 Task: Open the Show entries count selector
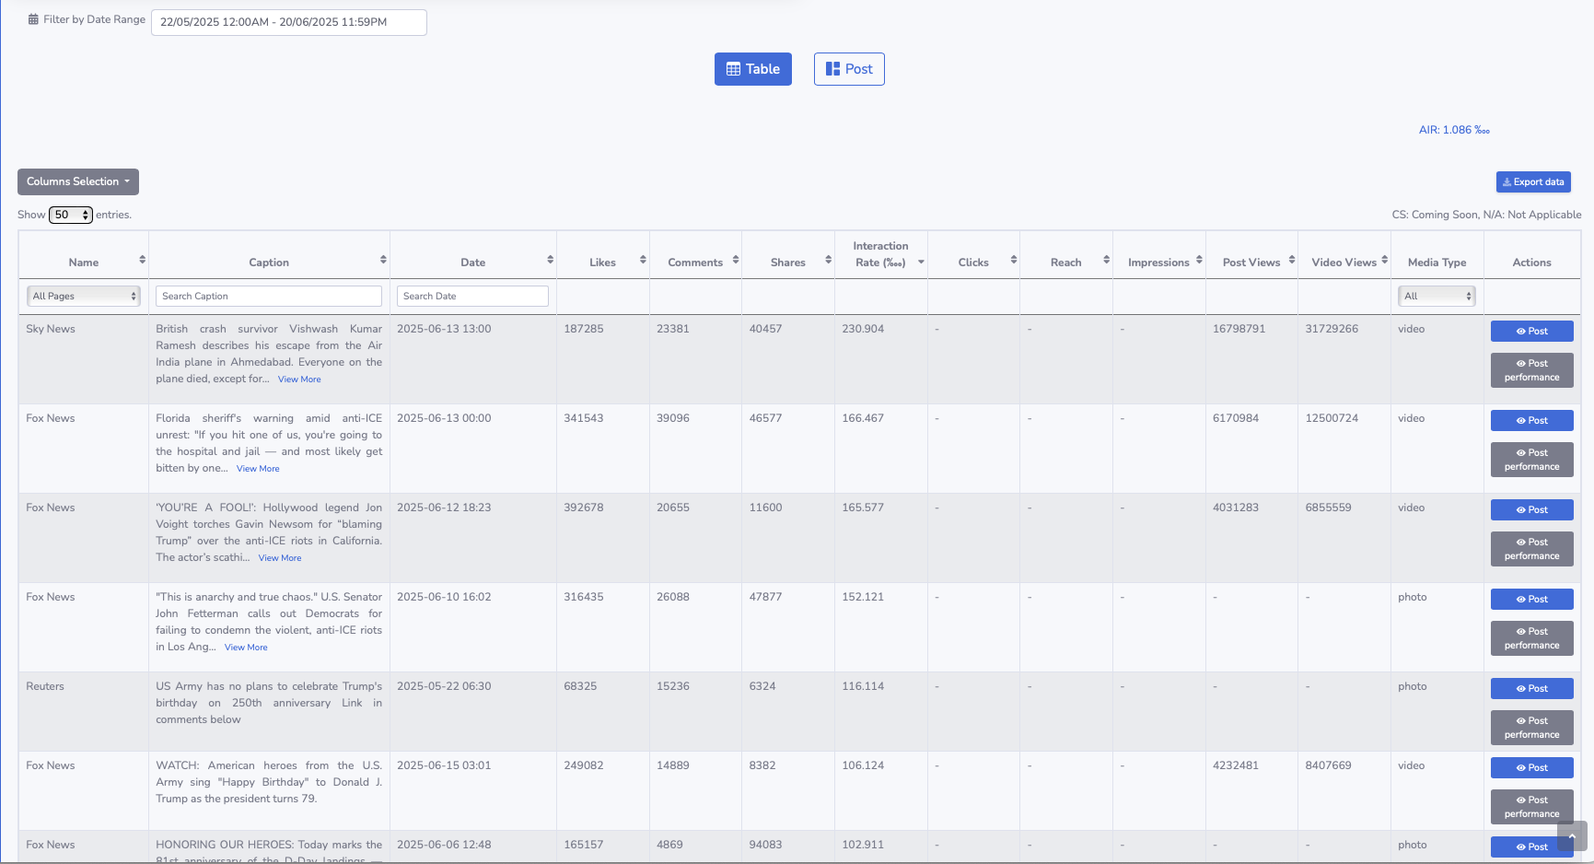[x=71, y=215]
